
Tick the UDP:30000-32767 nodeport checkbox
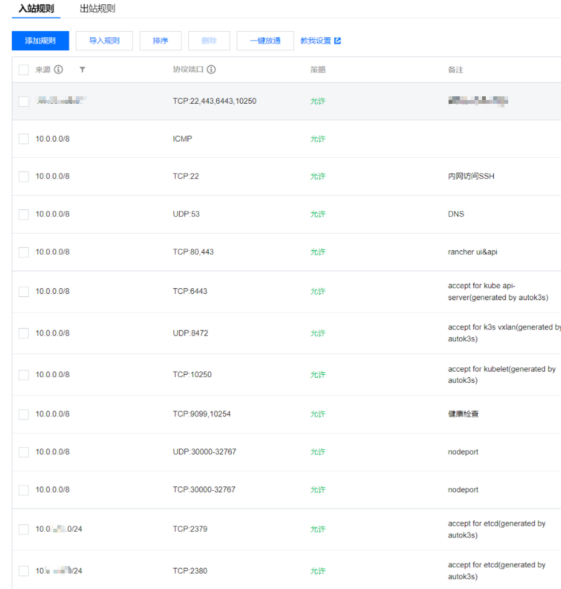coord(24,452)
